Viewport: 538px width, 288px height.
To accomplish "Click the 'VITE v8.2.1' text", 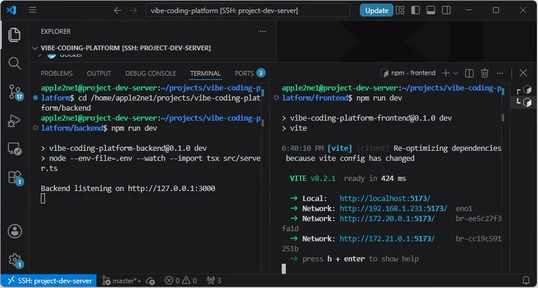I will coord(313,178).
